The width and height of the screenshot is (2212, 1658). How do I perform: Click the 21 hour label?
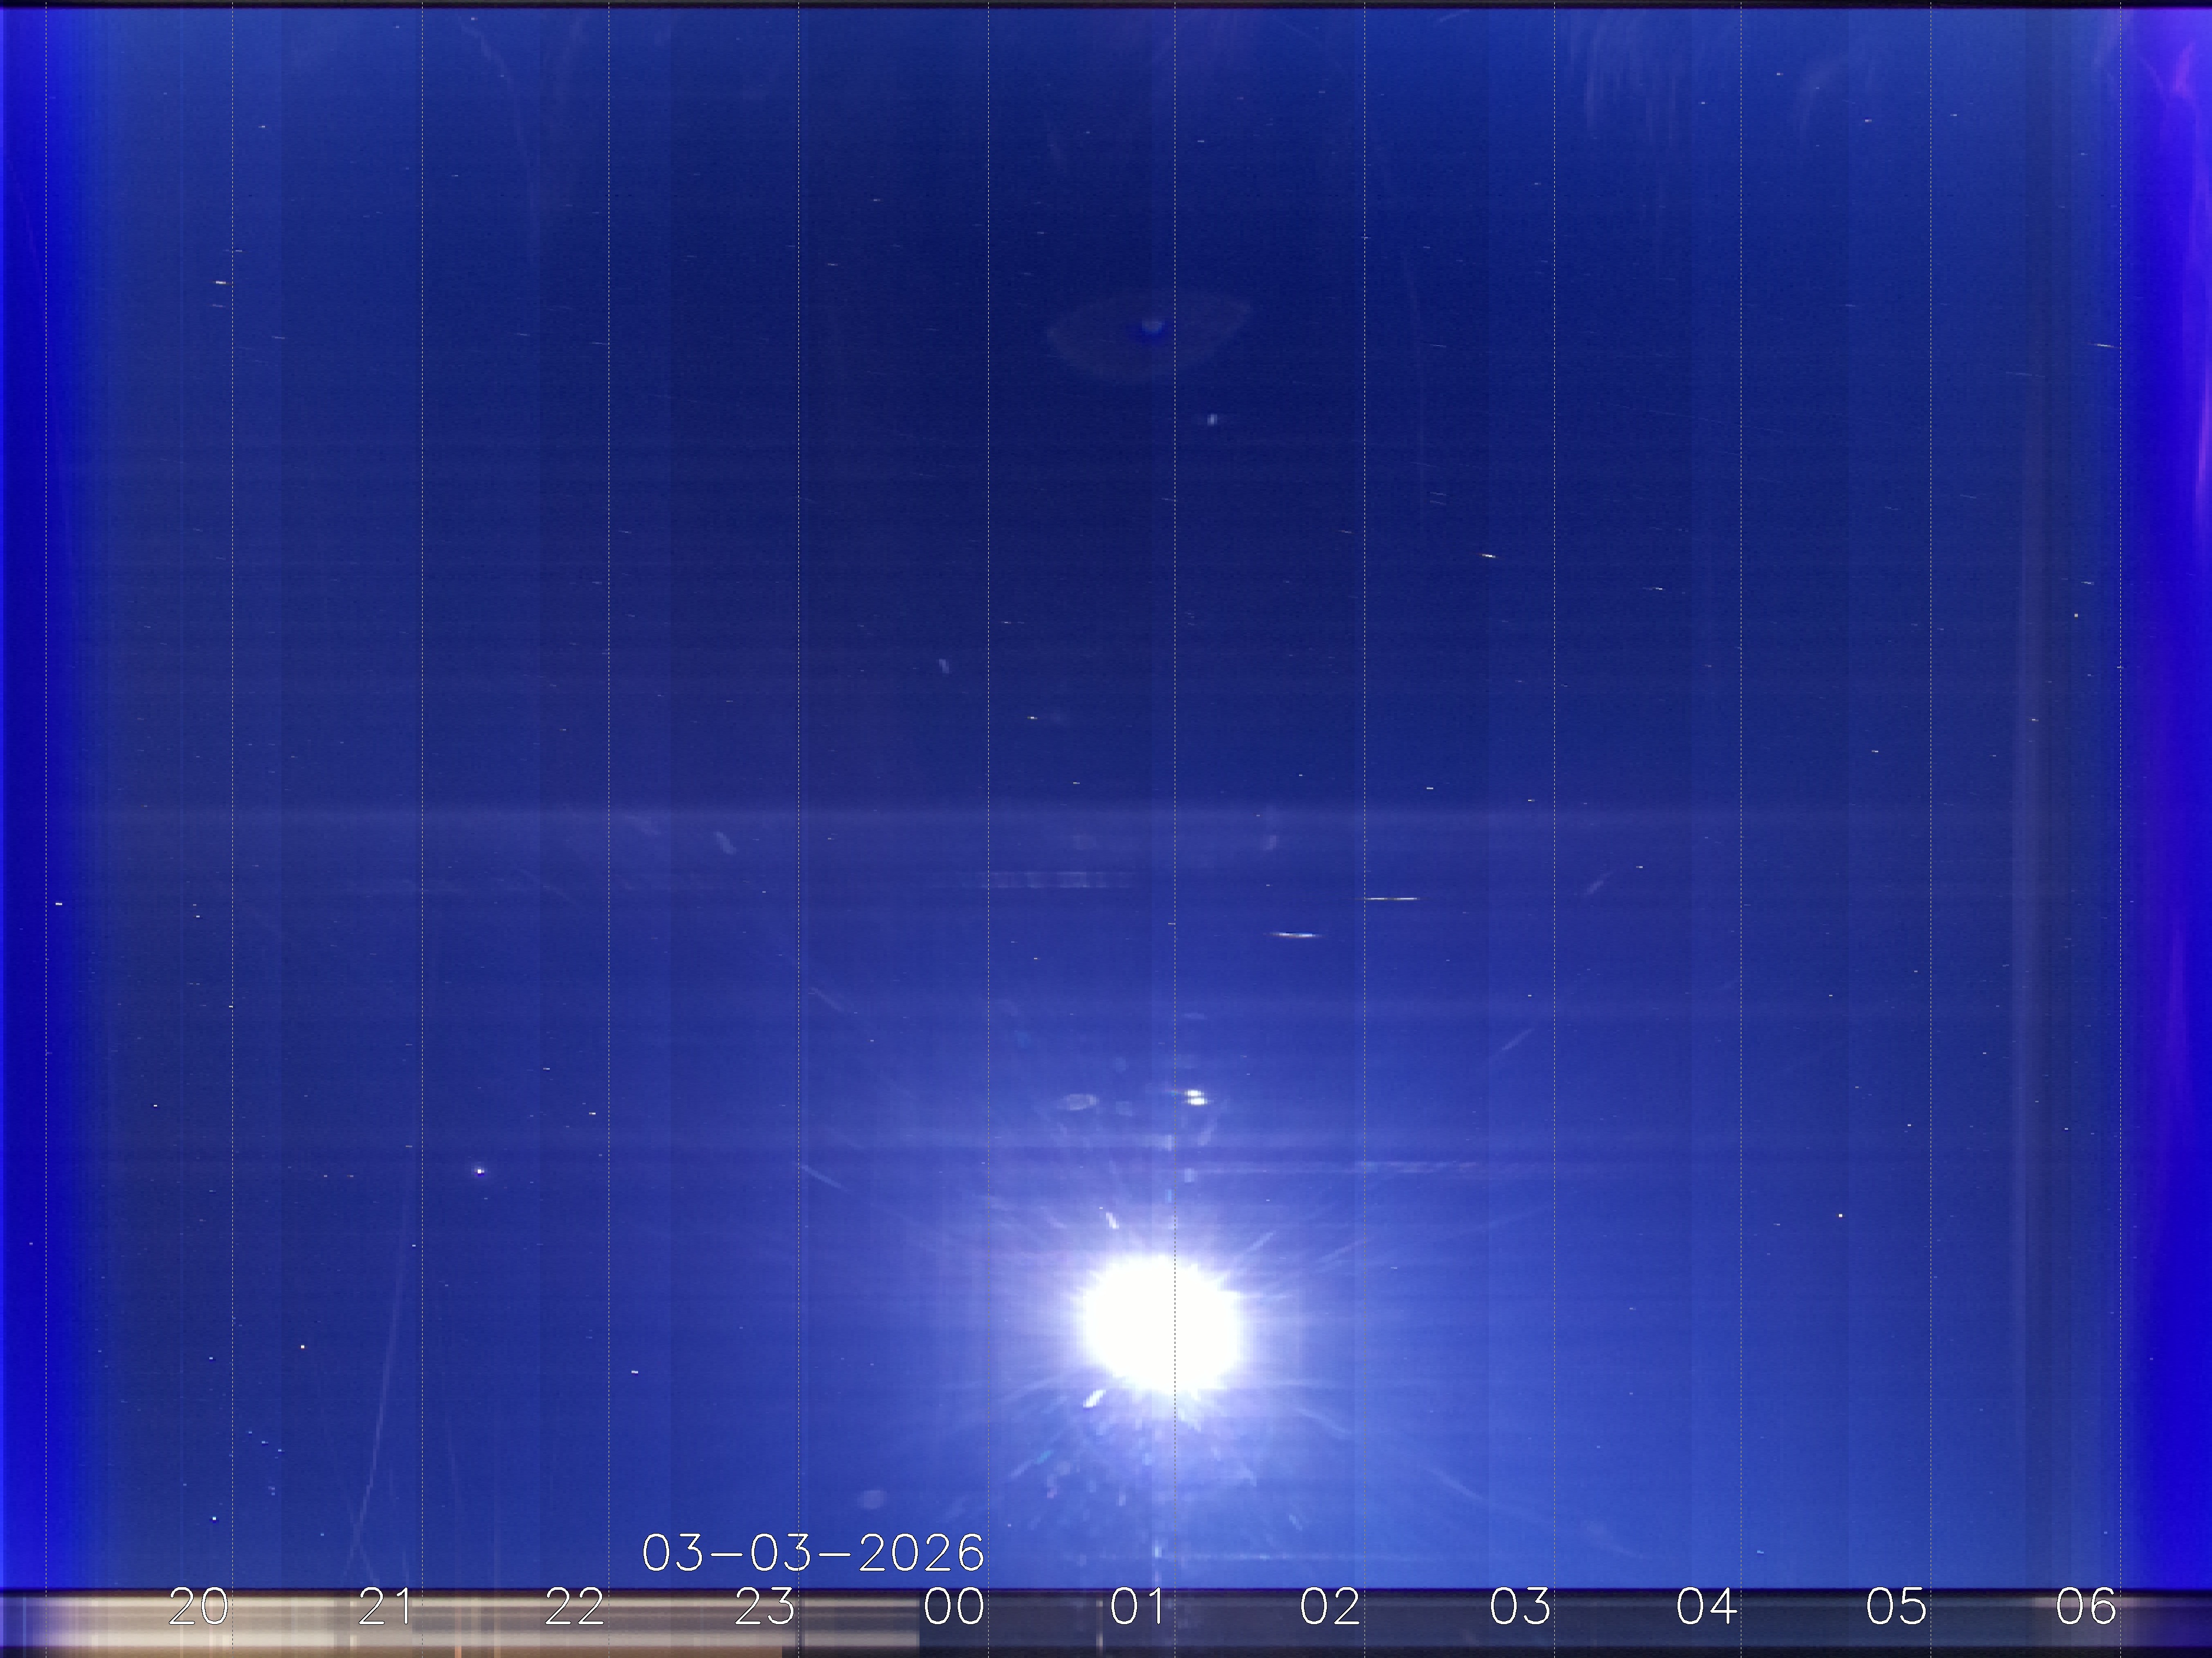pyautogui.click(x=385, y=1607)
